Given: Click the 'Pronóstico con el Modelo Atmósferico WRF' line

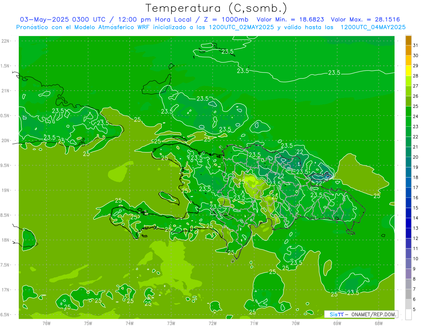Looking at the screenshot, I should (x=84, y=27).
